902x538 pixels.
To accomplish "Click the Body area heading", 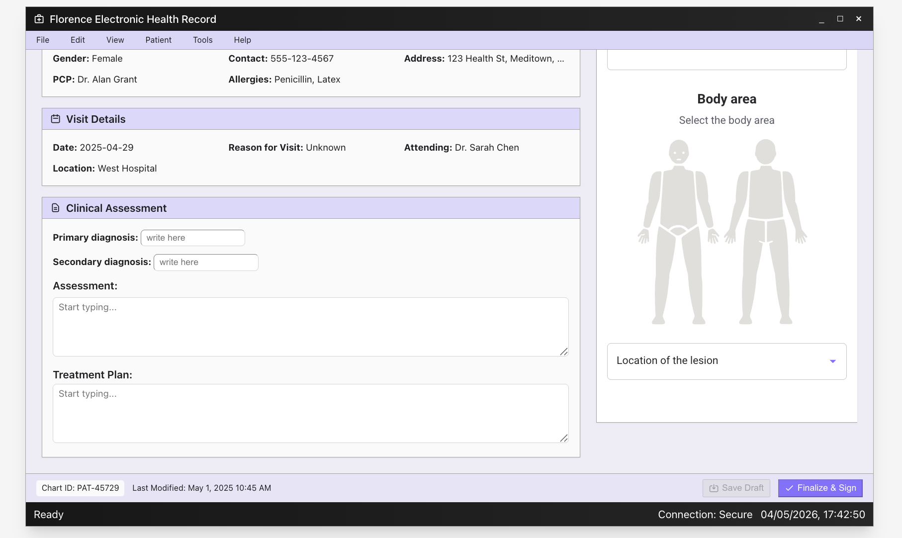I will tap(726, 99).
